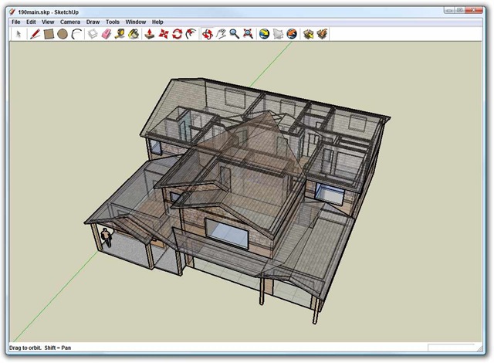The image size is (494, 363).
Task: Pick the Line pencil tool
Action: point(35,34)
